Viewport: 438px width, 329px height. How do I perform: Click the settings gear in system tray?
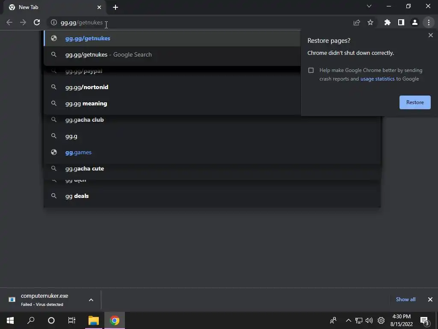381,320
